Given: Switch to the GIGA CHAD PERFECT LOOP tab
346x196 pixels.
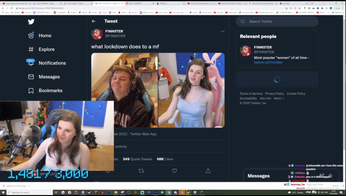Looking at the screenshot, I should click(x=232, y=4).
